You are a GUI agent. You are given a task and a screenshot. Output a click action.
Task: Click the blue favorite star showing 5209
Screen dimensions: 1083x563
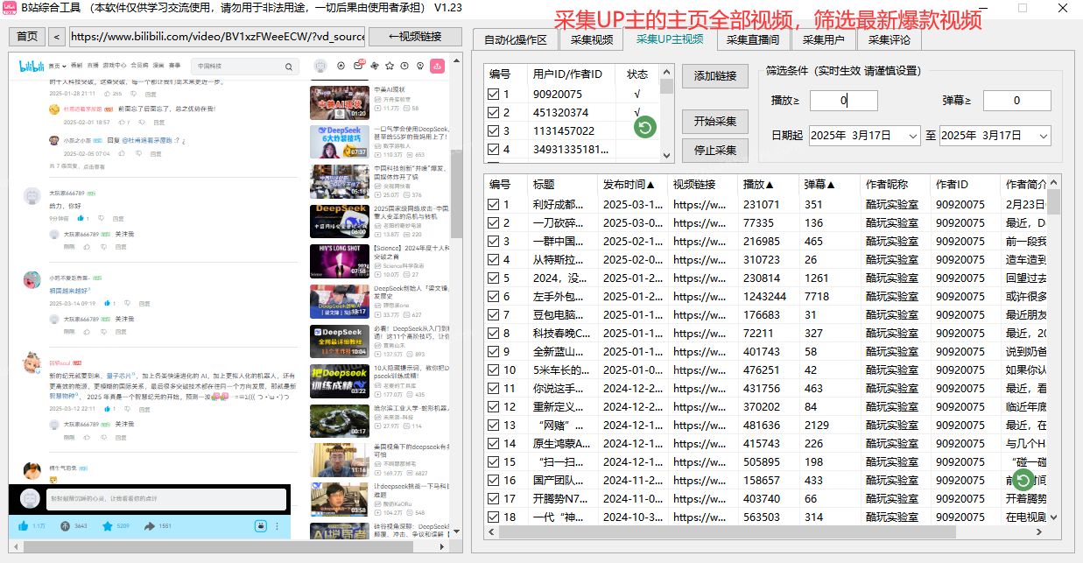pyautogui.click(x=109, y=526)
